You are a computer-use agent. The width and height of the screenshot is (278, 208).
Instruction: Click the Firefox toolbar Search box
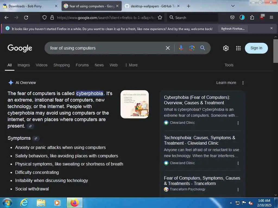click(192, 18)
